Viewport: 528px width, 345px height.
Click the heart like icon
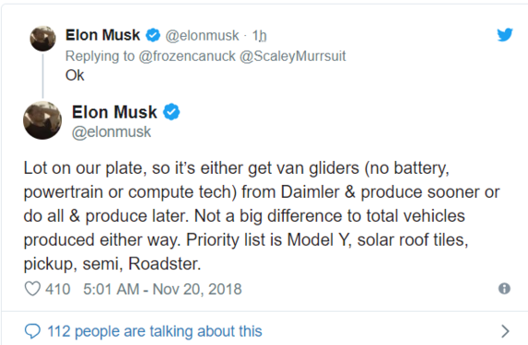pyautogui.click(x=32, y=289)
